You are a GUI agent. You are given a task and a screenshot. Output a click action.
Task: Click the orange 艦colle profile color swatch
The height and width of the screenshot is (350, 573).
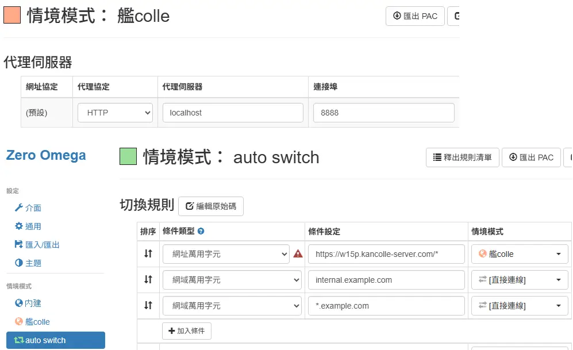point(12,15)
